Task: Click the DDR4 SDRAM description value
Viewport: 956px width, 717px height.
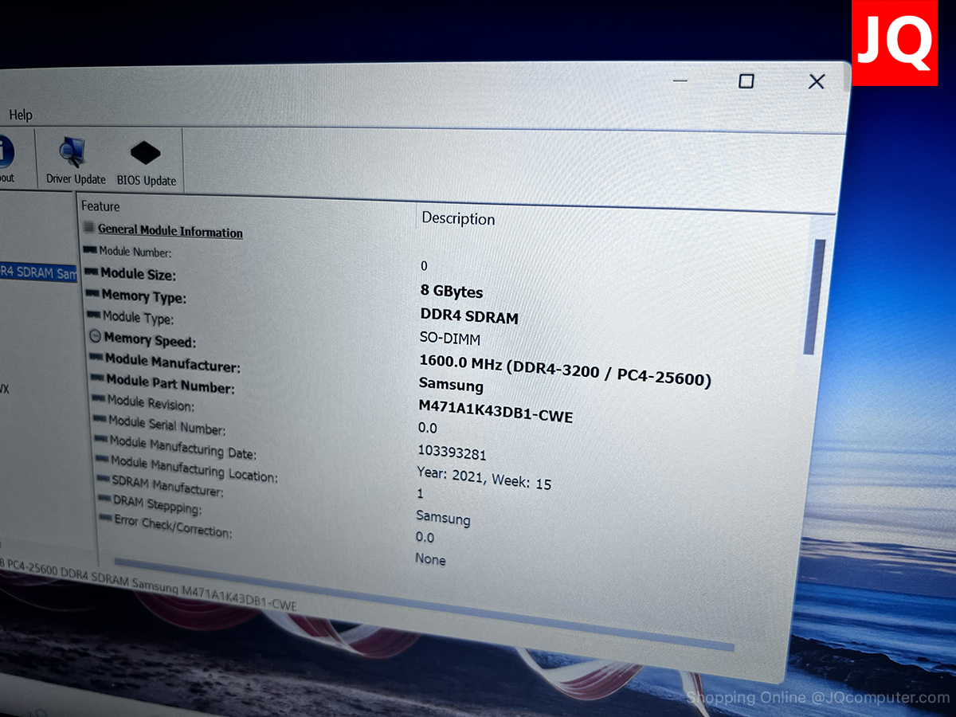Action: tap(469, 317)
